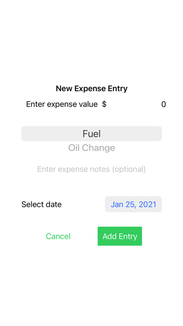Image resolution: width=183 pixels, height=326 pixels.
Task: Choose Oil Change in the type picker
Action: tap(91, 148)
